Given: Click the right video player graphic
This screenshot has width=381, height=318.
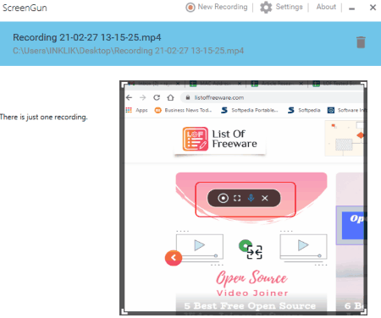Looking at the screenshot, I should click(x=303, y=246).
